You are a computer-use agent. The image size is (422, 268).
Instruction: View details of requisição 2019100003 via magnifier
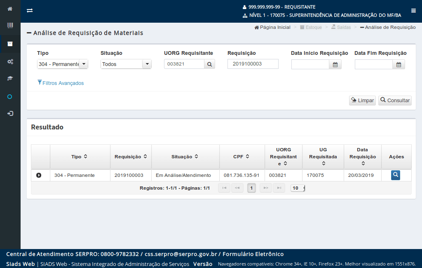[x=395, y=175]
